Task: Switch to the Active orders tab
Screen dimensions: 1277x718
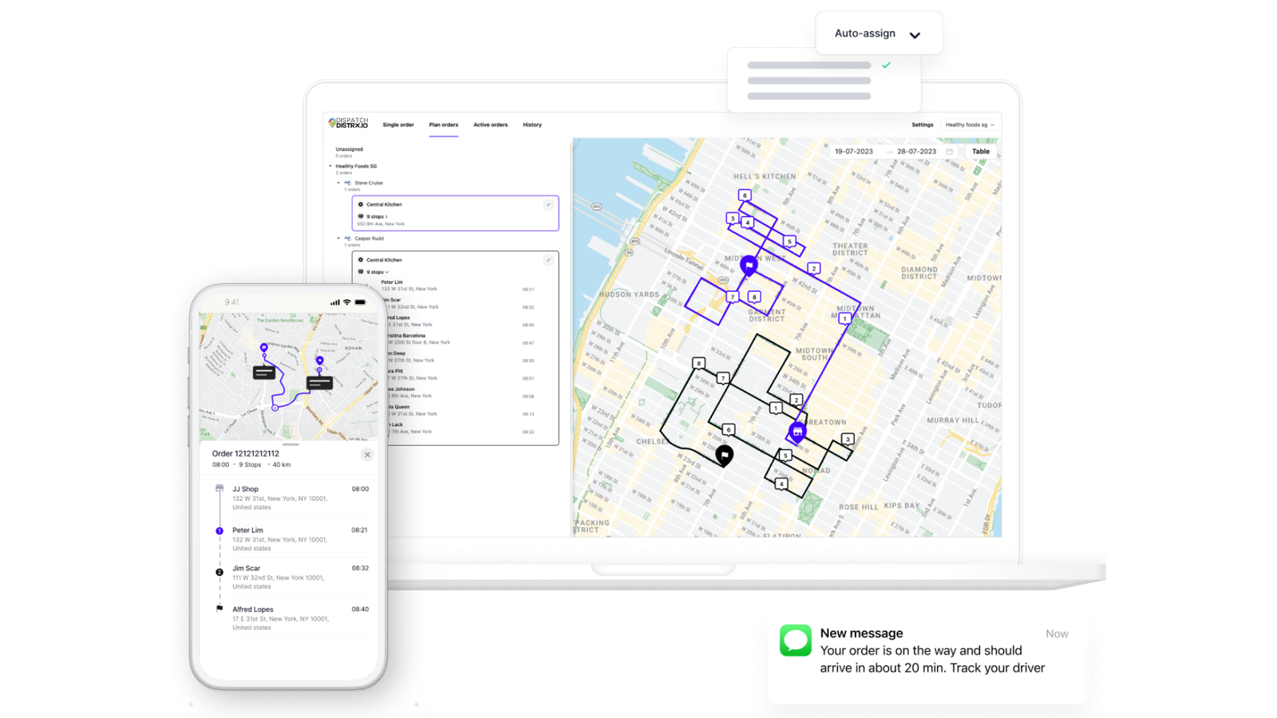Action: point(489,124)
